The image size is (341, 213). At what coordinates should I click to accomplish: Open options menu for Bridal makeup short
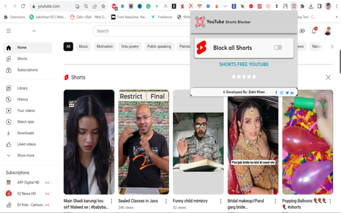[x=275, y=201]
